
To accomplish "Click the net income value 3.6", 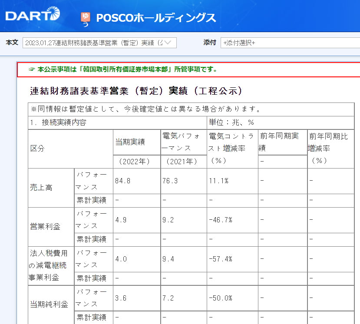I will [x=121, y=298].
